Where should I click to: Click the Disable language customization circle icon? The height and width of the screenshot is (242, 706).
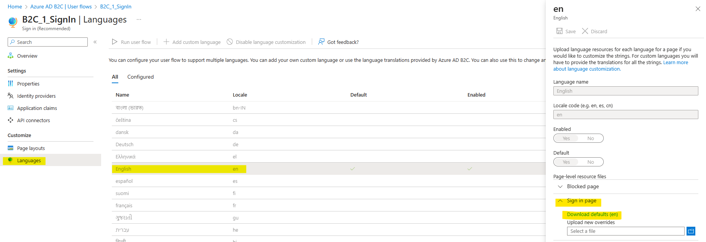[230, 42]
